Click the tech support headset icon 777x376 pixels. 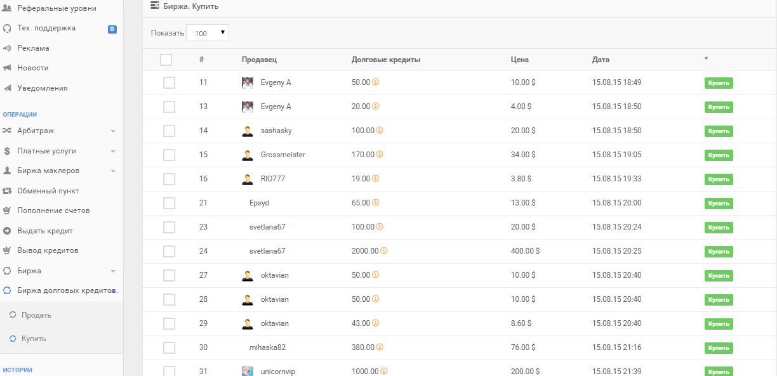[x=7, y=28]
